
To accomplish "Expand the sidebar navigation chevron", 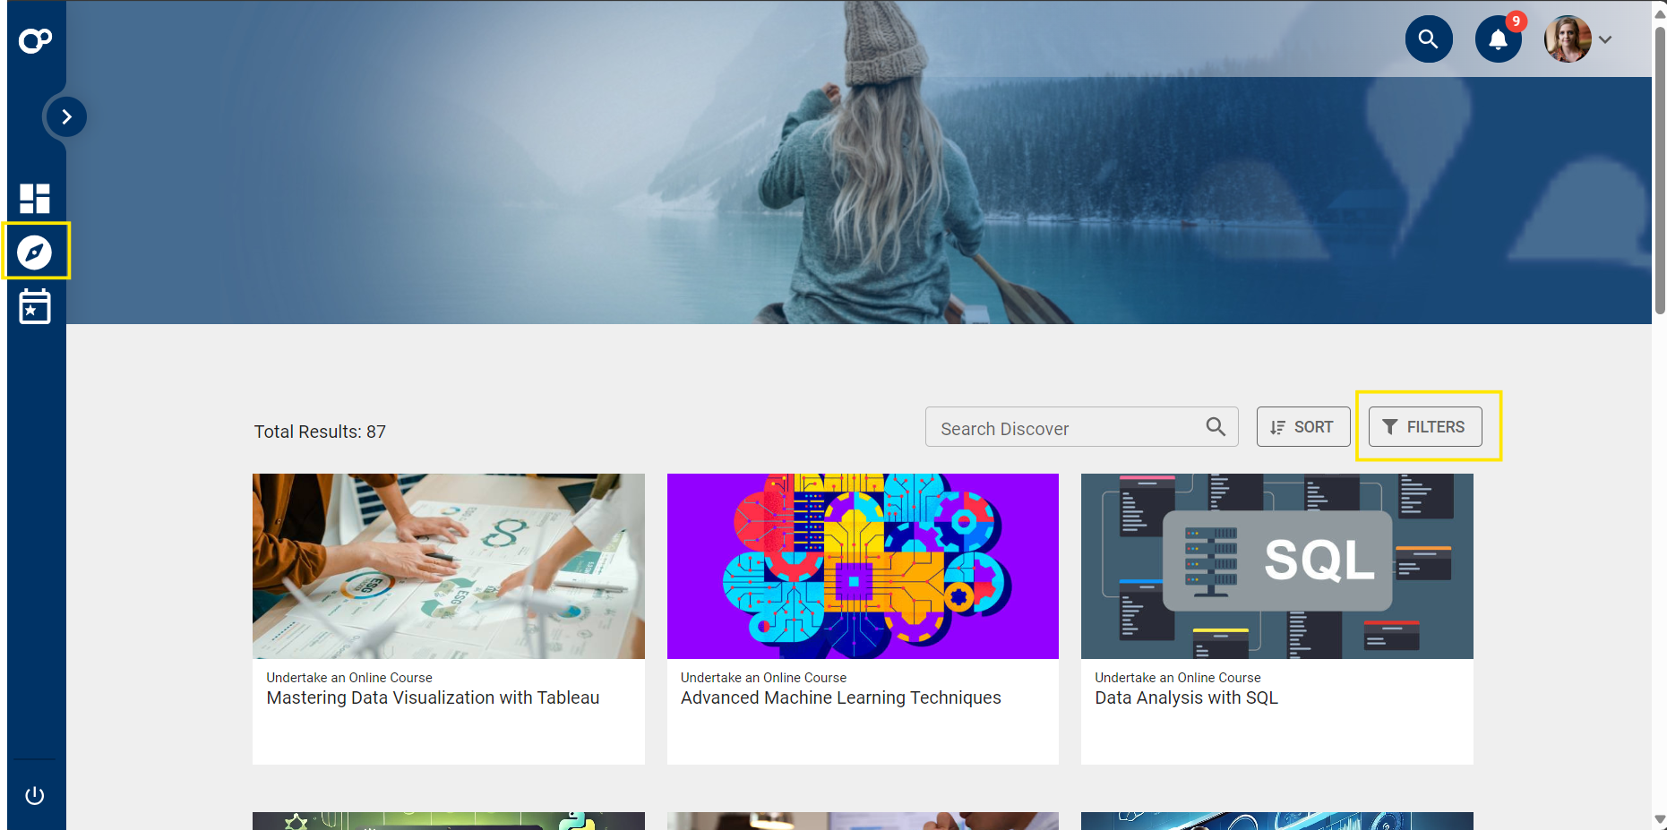I will [65, 116].
